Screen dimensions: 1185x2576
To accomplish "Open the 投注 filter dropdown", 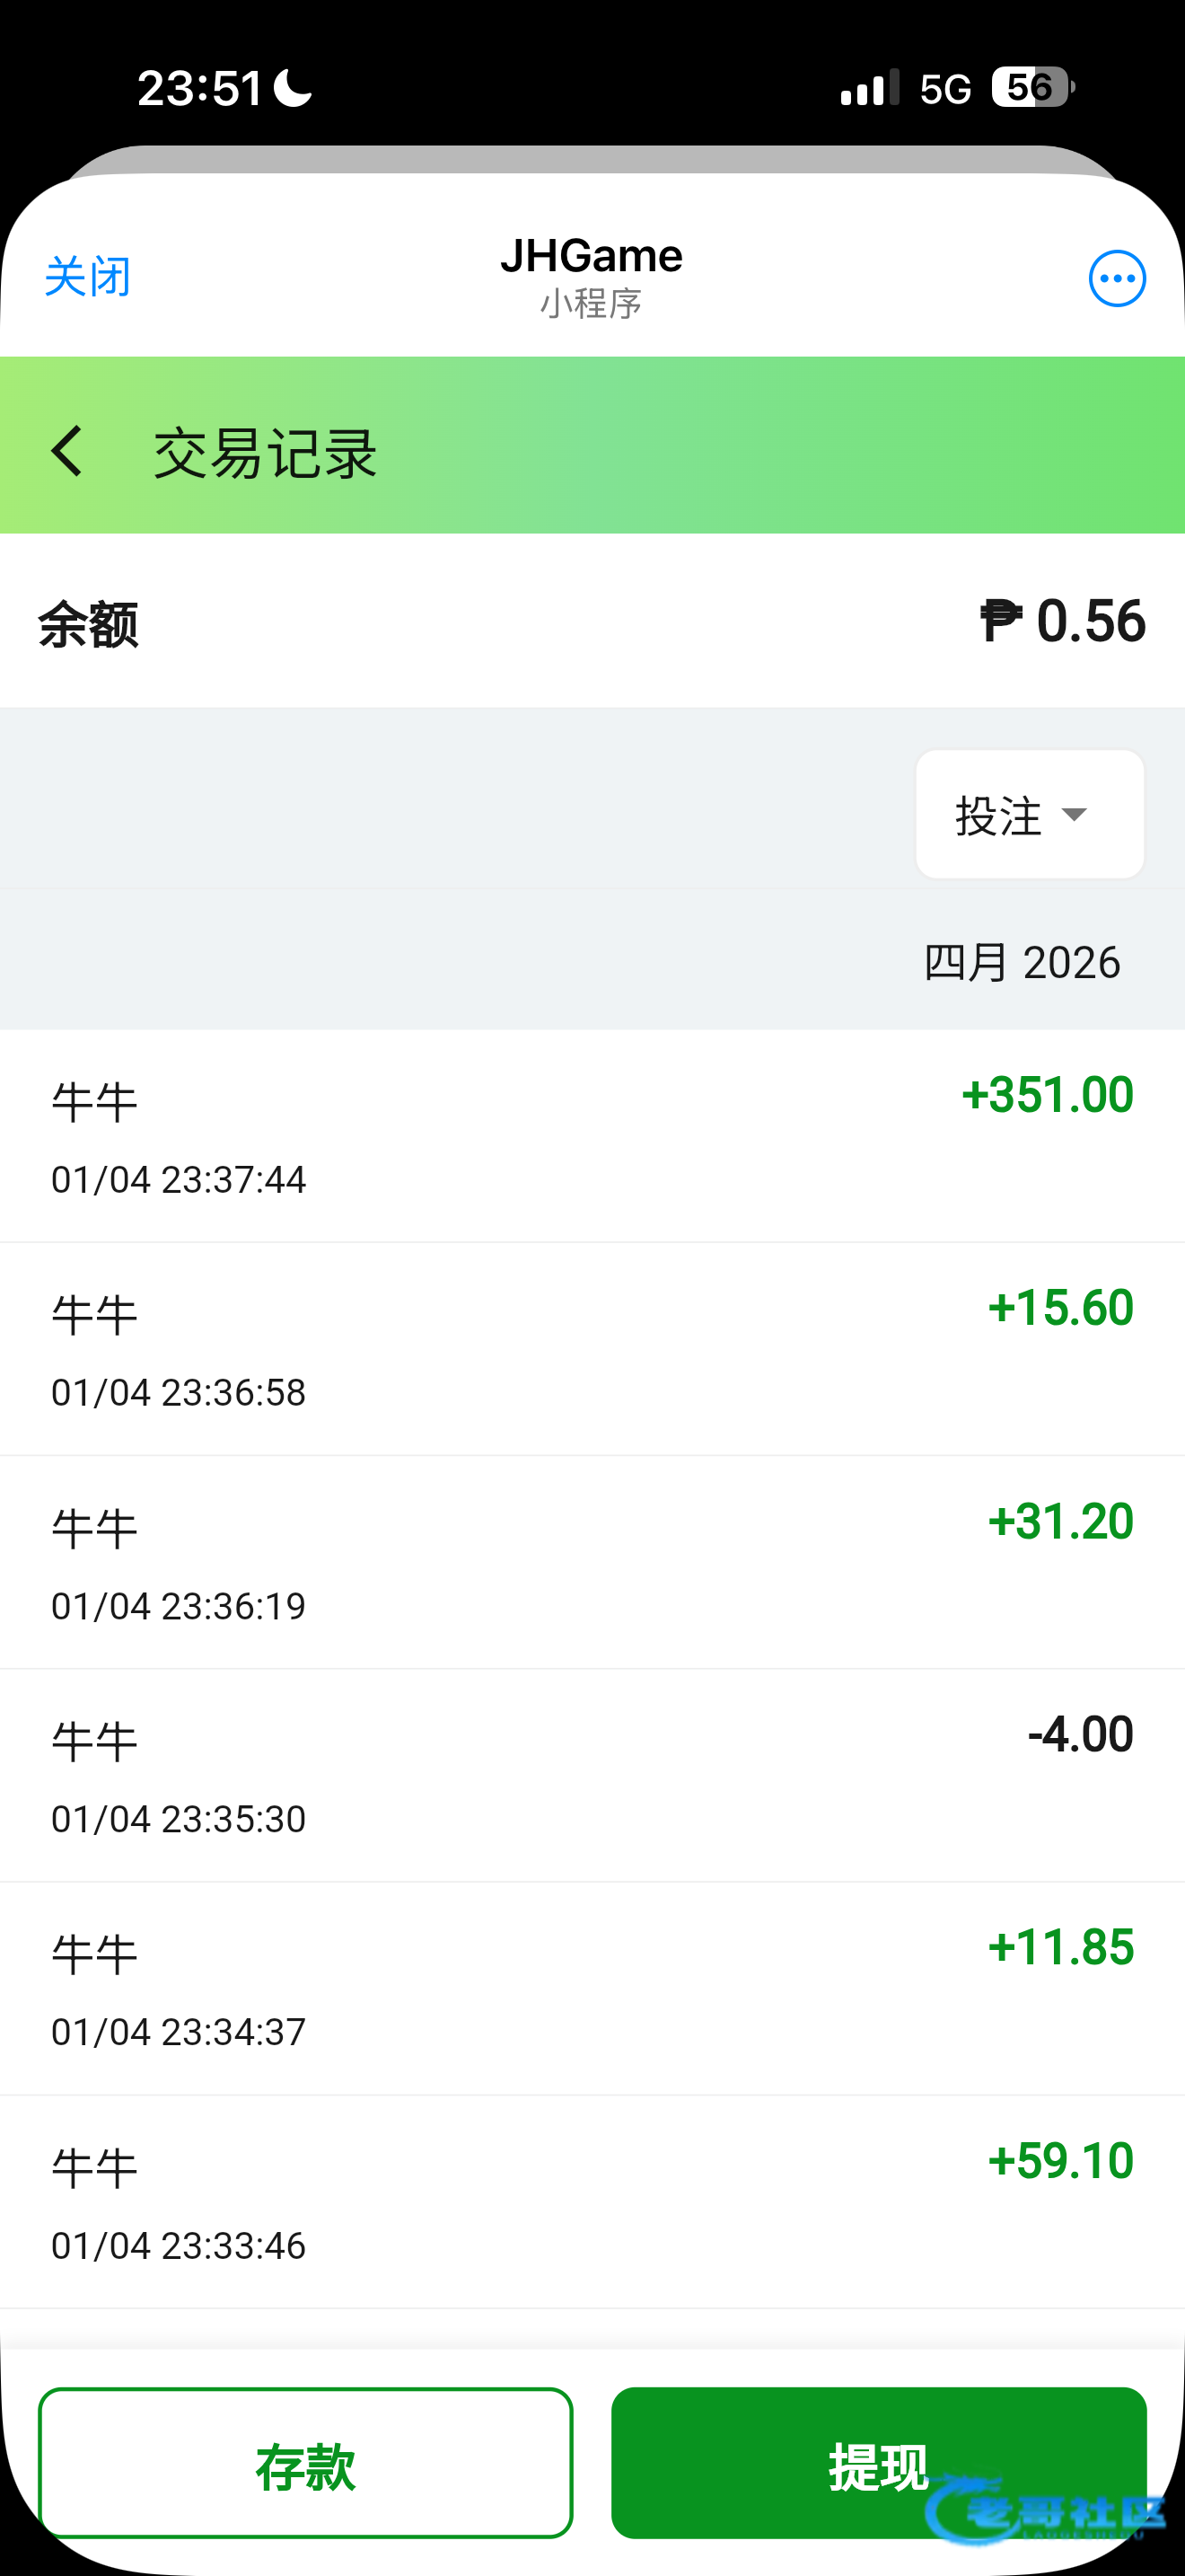I will click(x=1029, y=814).
